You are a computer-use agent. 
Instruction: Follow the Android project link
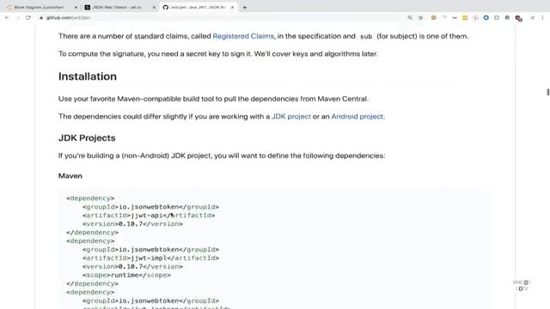[x=357, y=117]
